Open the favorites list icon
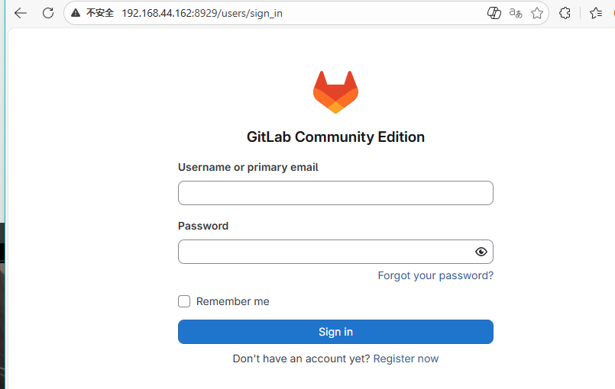 596,13
